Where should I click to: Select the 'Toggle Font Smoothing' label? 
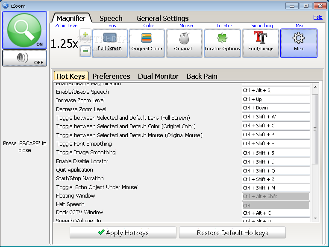pyautogui.click(x=84, y=144)
